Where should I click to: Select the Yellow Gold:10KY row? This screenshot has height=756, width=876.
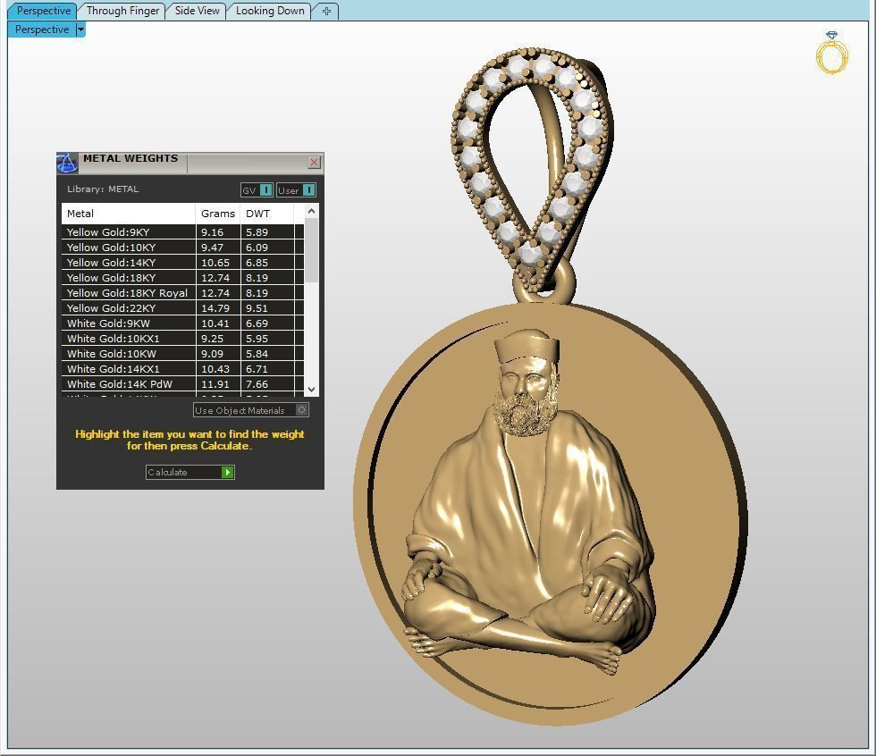pyautogui.click(x=182, y=248)
